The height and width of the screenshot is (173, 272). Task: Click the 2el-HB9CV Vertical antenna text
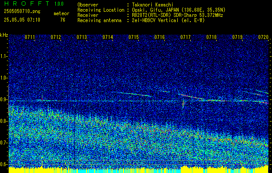pyautogui.click(x=168, y=20)
